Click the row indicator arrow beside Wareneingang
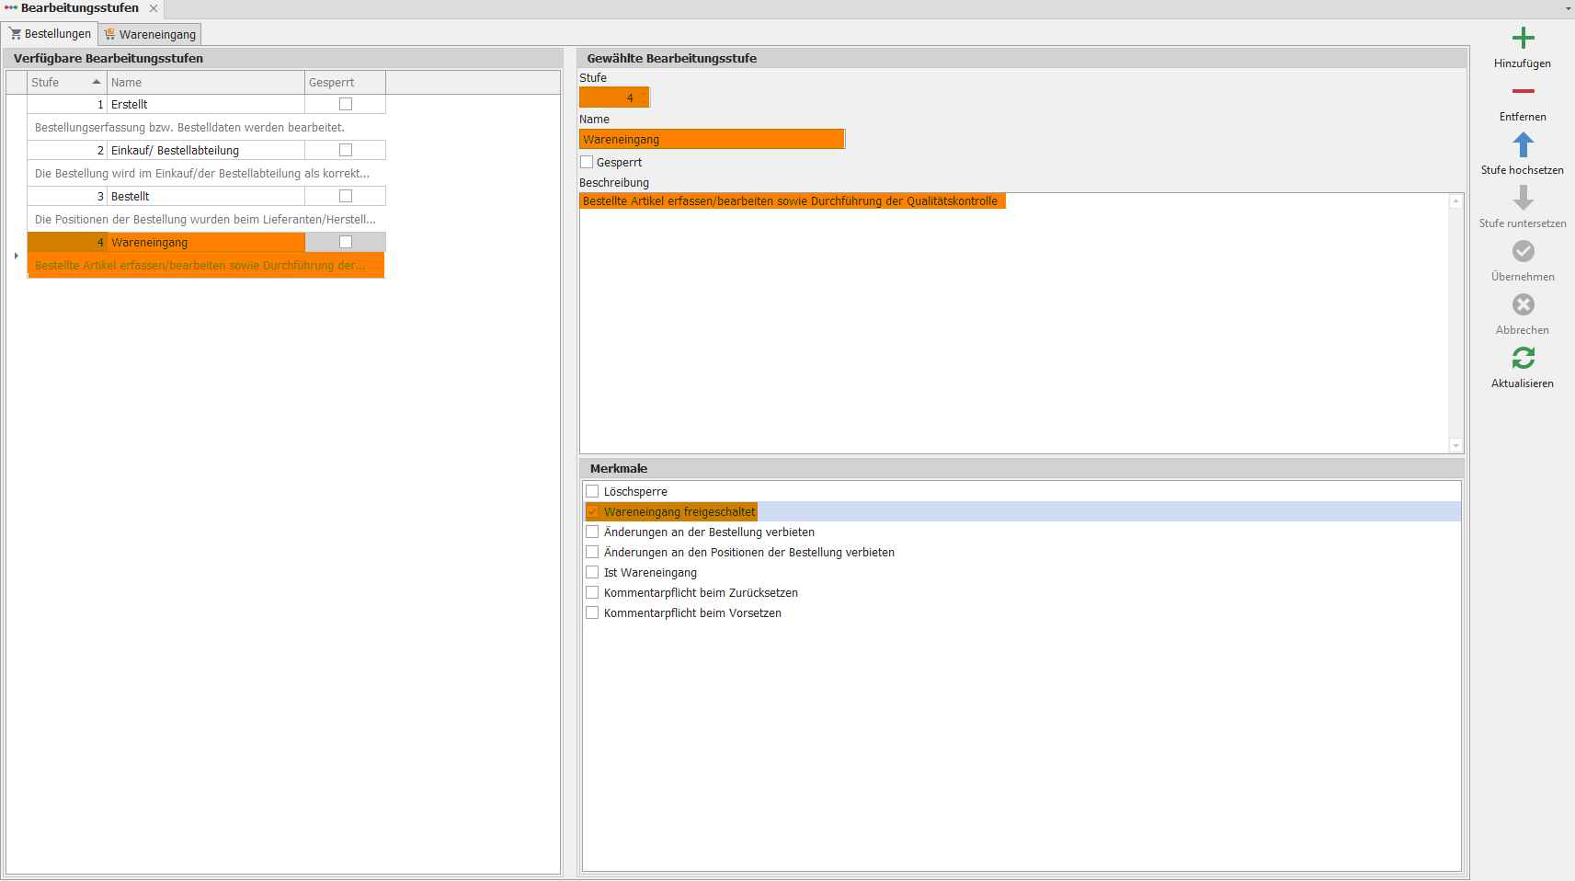The height and width of the screenshot is (881, 1575). (17, 256)
